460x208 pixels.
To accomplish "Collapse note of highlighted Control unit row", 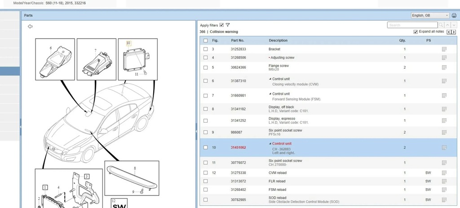I will point(270,144).
